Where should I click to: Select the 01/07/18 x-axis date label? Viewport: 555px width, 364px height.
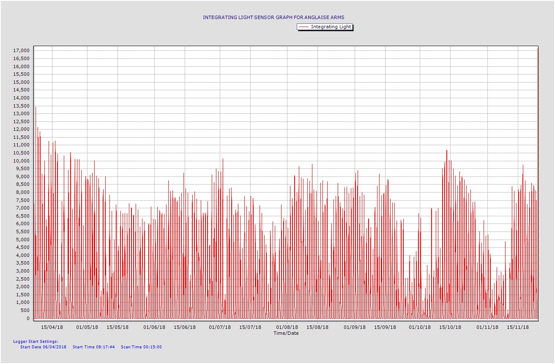point(220,327)
